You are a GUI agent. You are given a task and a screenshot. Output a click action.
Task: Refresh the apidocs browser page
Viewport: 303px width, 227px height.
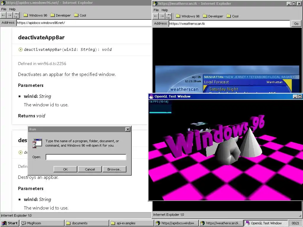click(x=16, y=15)
